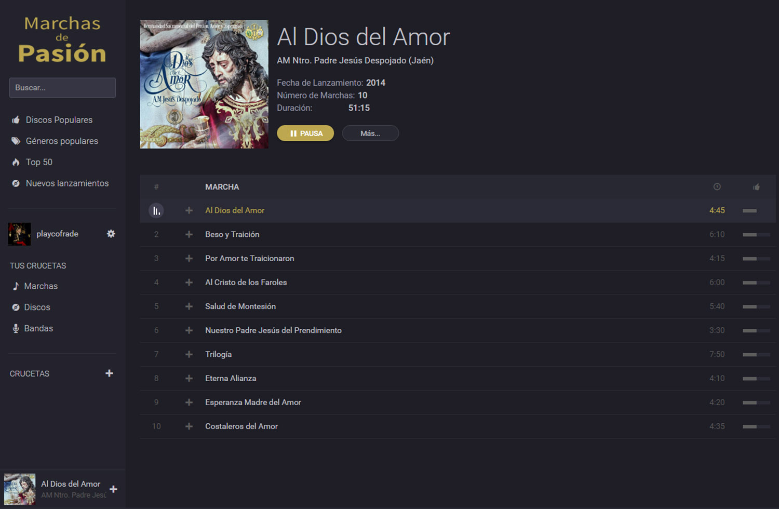Image resolution: width=779 pixels, height=509 pixels.
Task: Add now-playing song using bottom plus icon
Action: pyautogui.click(x=113, y=489)
